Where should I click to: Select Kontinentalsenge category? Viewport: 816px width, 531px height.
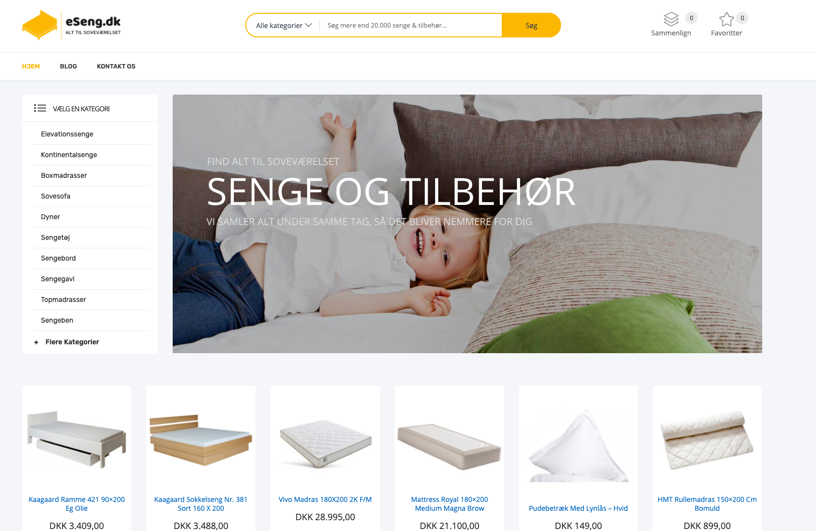click(69, 155)
